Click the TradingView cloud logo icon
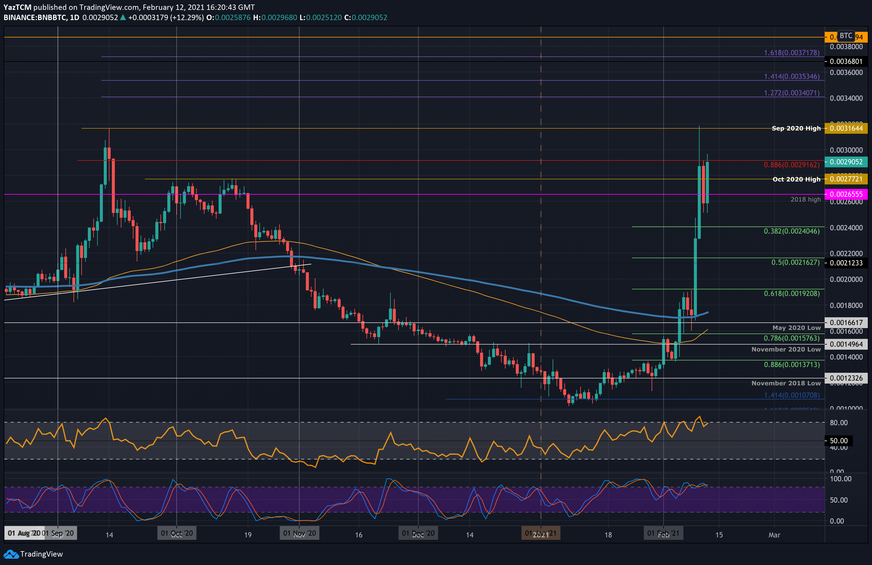Image resolution: width=872 pixels, height=565 pixels. (11, 554)
